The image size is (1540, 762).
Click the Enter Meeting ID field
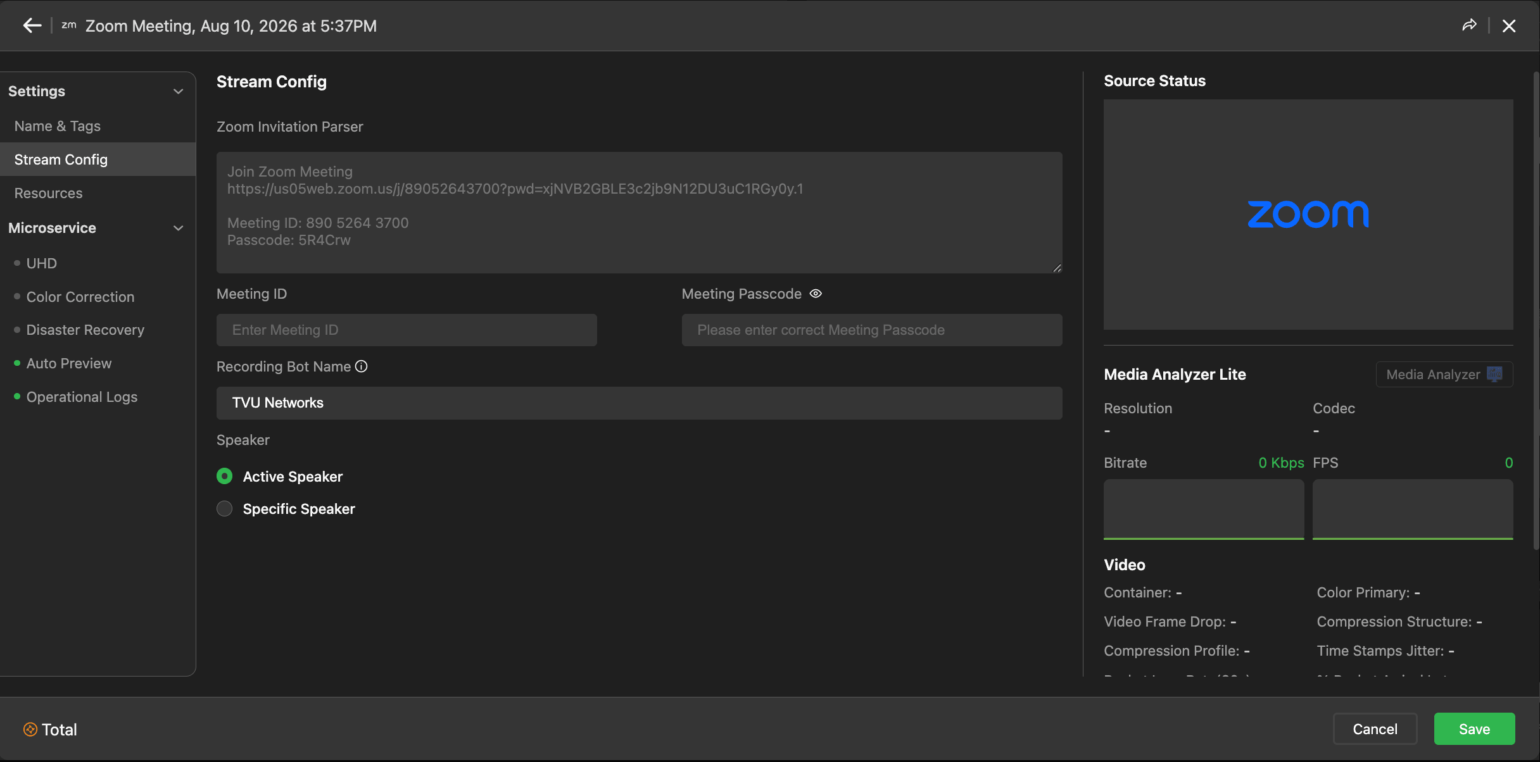point(407,330)
